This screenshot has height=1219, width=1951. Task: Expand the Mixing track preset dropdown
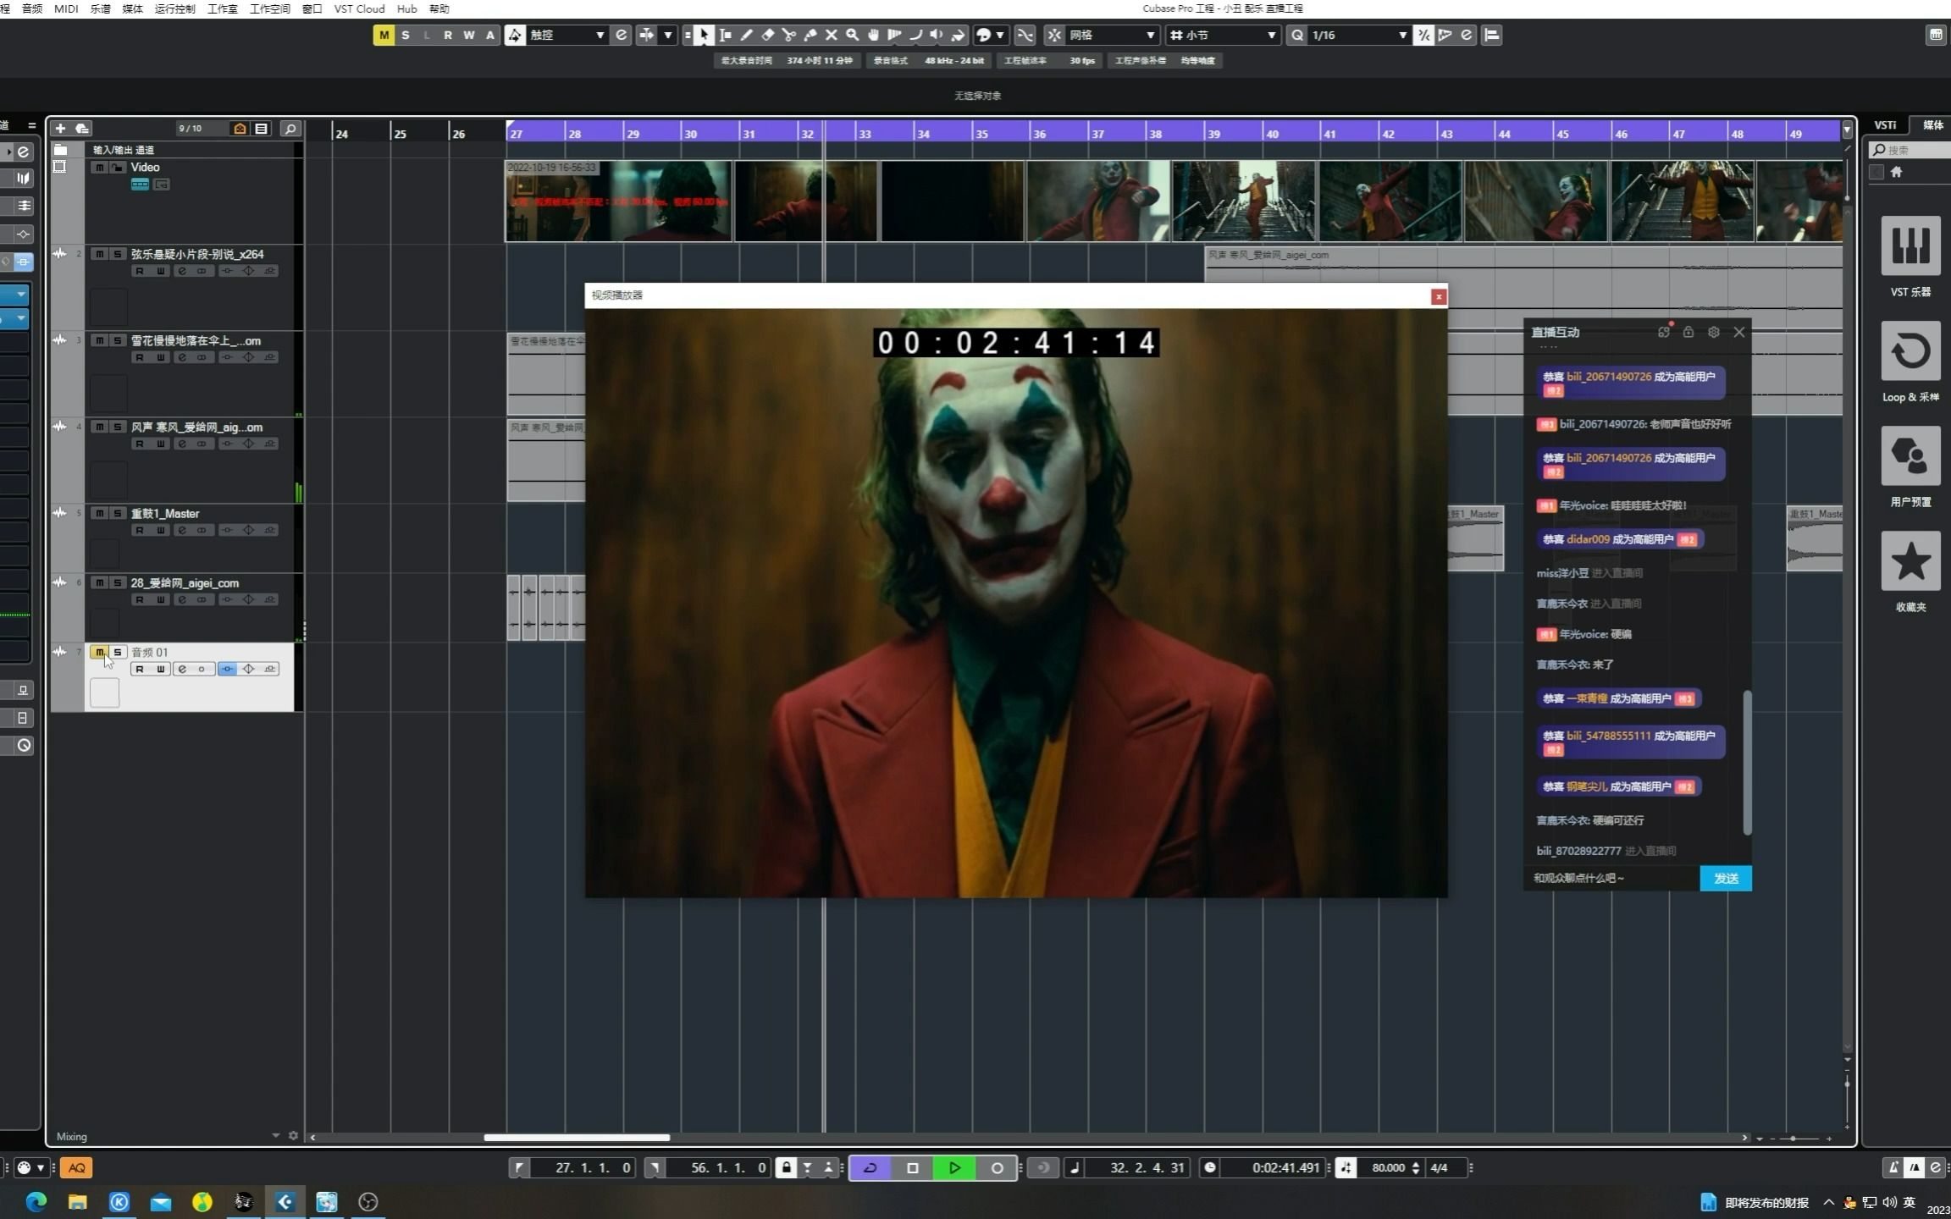tap(275, 1135)
